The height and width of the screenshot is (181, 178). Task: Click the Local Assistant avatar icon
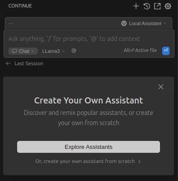[x=124, y=23]
